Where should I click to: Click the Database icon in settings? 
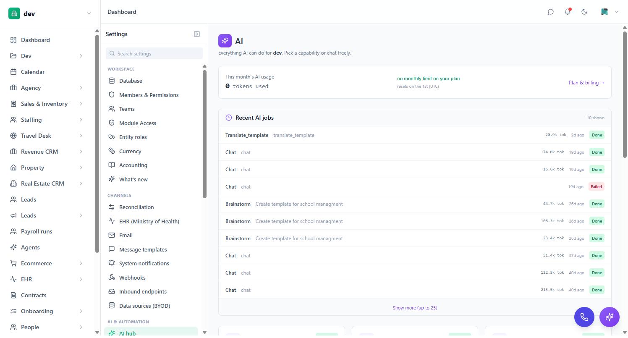click(112, 81)
